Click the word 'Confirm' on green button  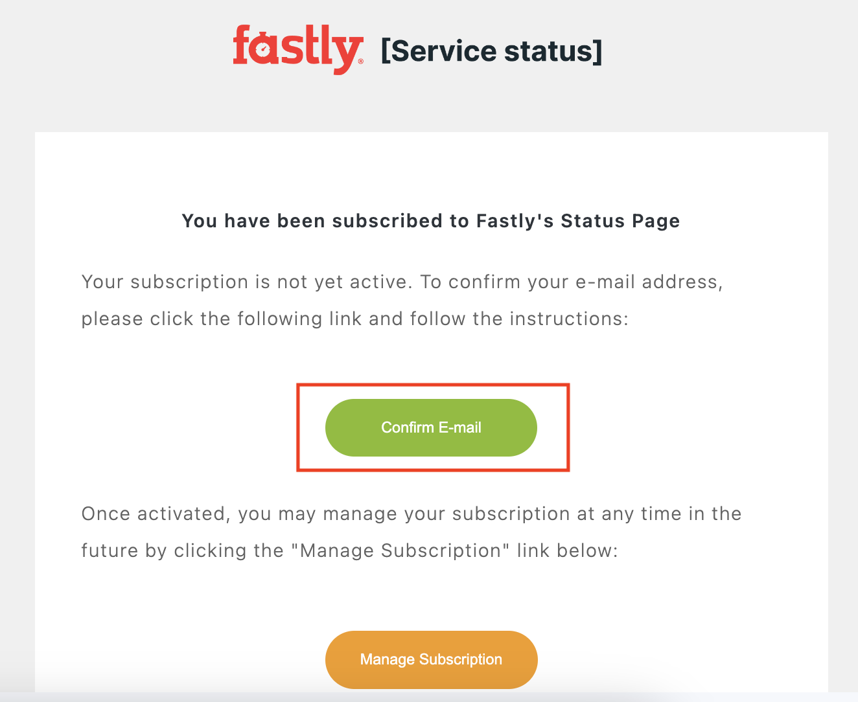point(408,427)
